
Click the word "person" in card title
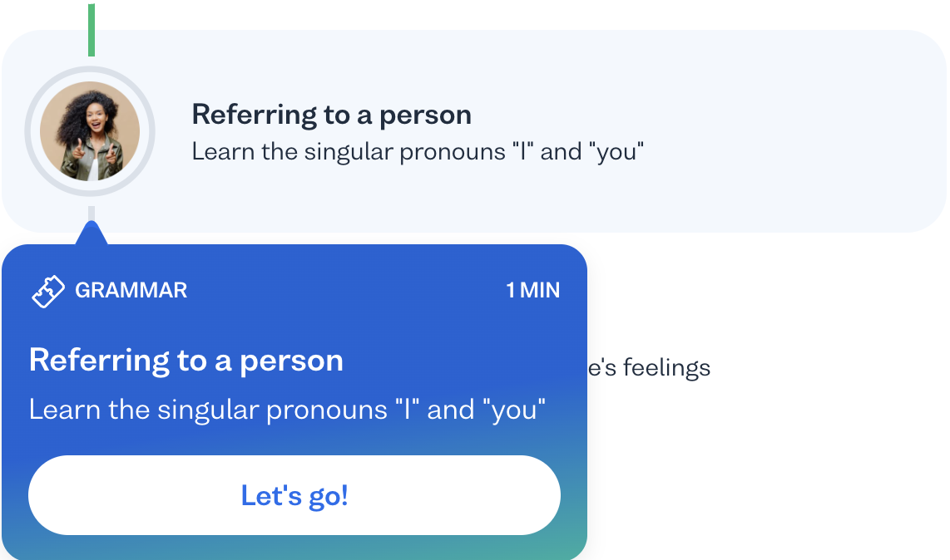coord(425,115)
